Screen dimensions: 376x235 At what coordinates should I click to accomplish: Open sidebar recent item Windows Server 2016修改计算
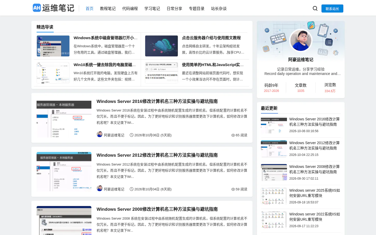[x=314, y=122]
